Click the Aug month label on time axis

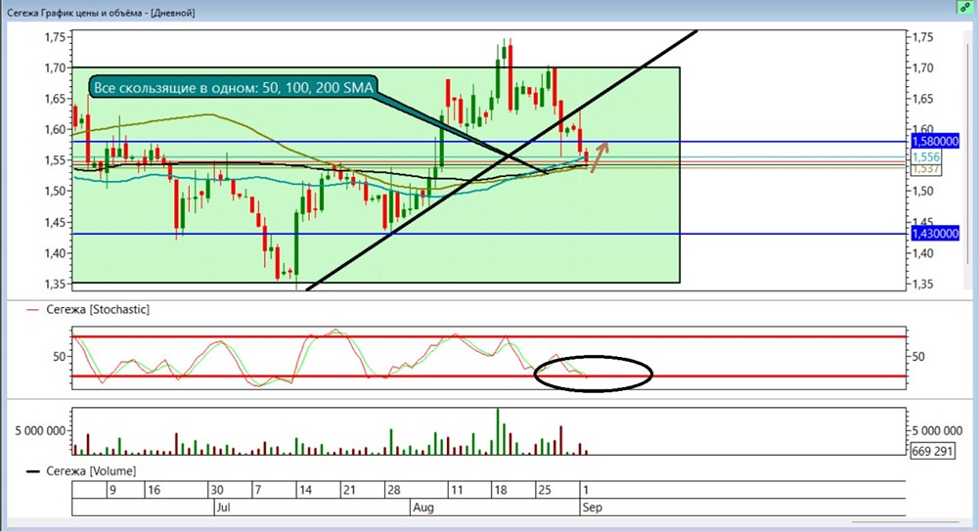[422, 508]
